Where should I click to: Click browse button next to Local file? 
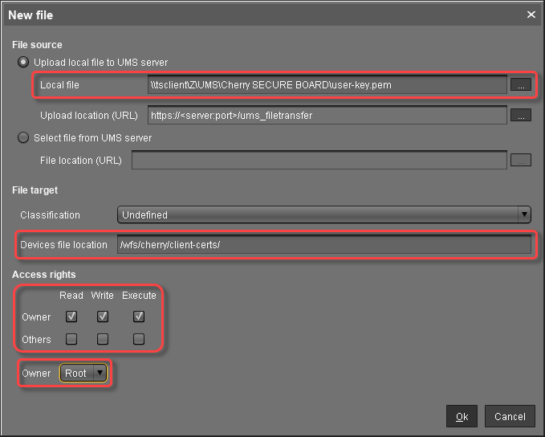tap(521, 84)
